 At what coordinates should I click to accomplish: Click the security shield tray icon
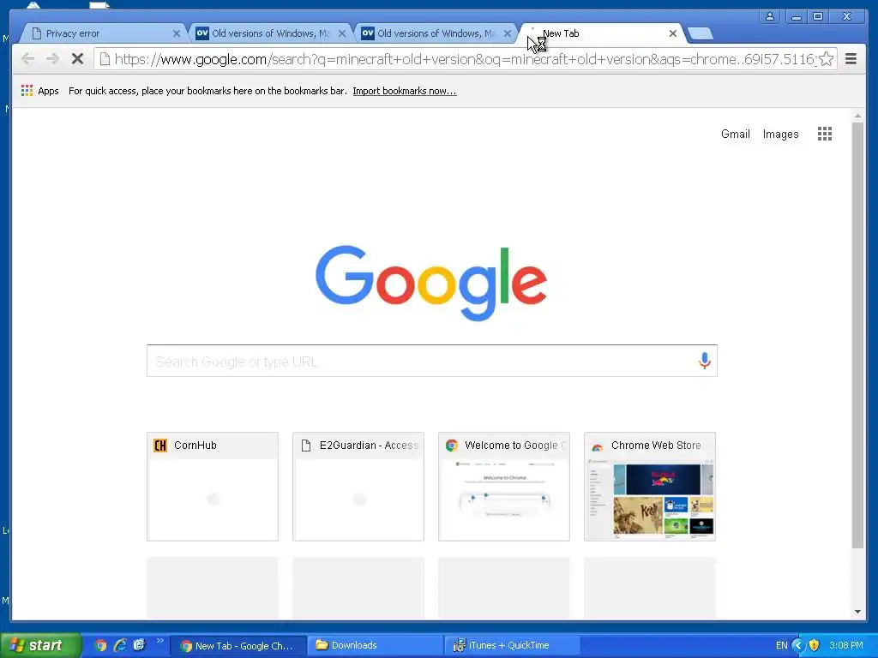[x=815, y=645]
